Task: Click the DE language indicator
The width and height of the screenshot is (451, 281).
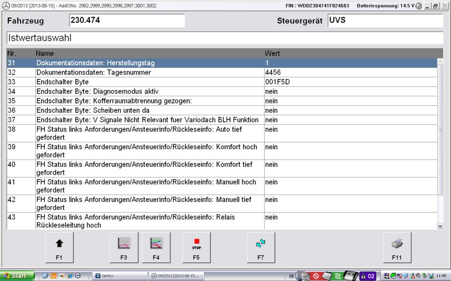Action: coord(292,276)
